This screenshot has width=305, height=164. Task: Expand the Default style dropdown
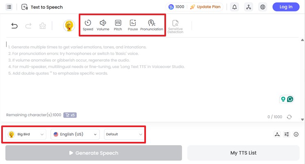(124, 134)
